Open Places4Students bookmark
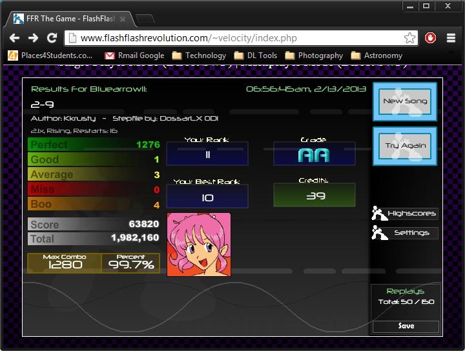Viewport: 465px width, 351px height. [x=50, y=55]
